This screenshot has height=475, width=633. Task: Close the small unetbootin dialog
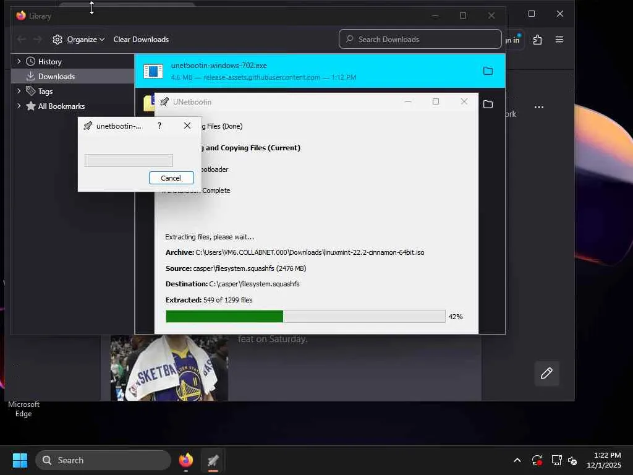187,126
